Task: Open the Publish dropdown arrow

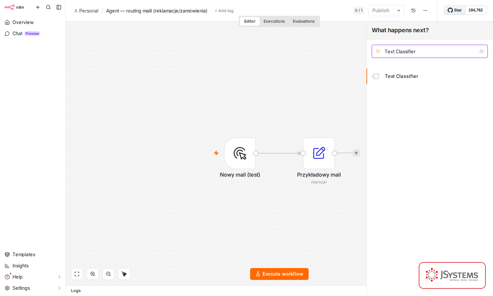Action: click(399, 11)
